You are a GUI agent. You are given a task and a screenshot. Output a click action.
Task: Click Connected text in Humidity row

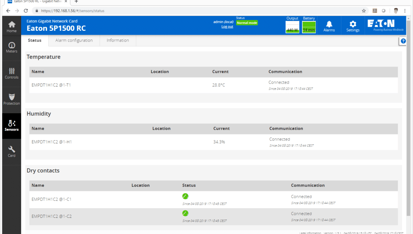pyautogui.click(x=280, y=139)
